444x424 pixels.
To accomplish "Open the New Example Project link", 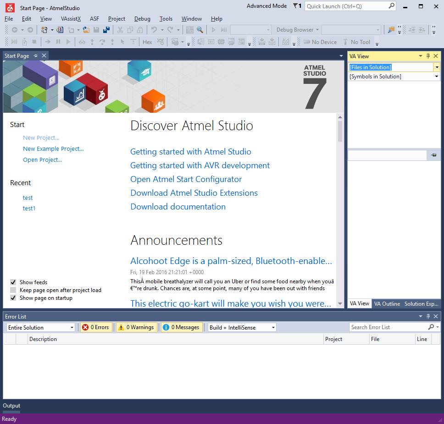I will pyautogui.click(x=53, y=149).
